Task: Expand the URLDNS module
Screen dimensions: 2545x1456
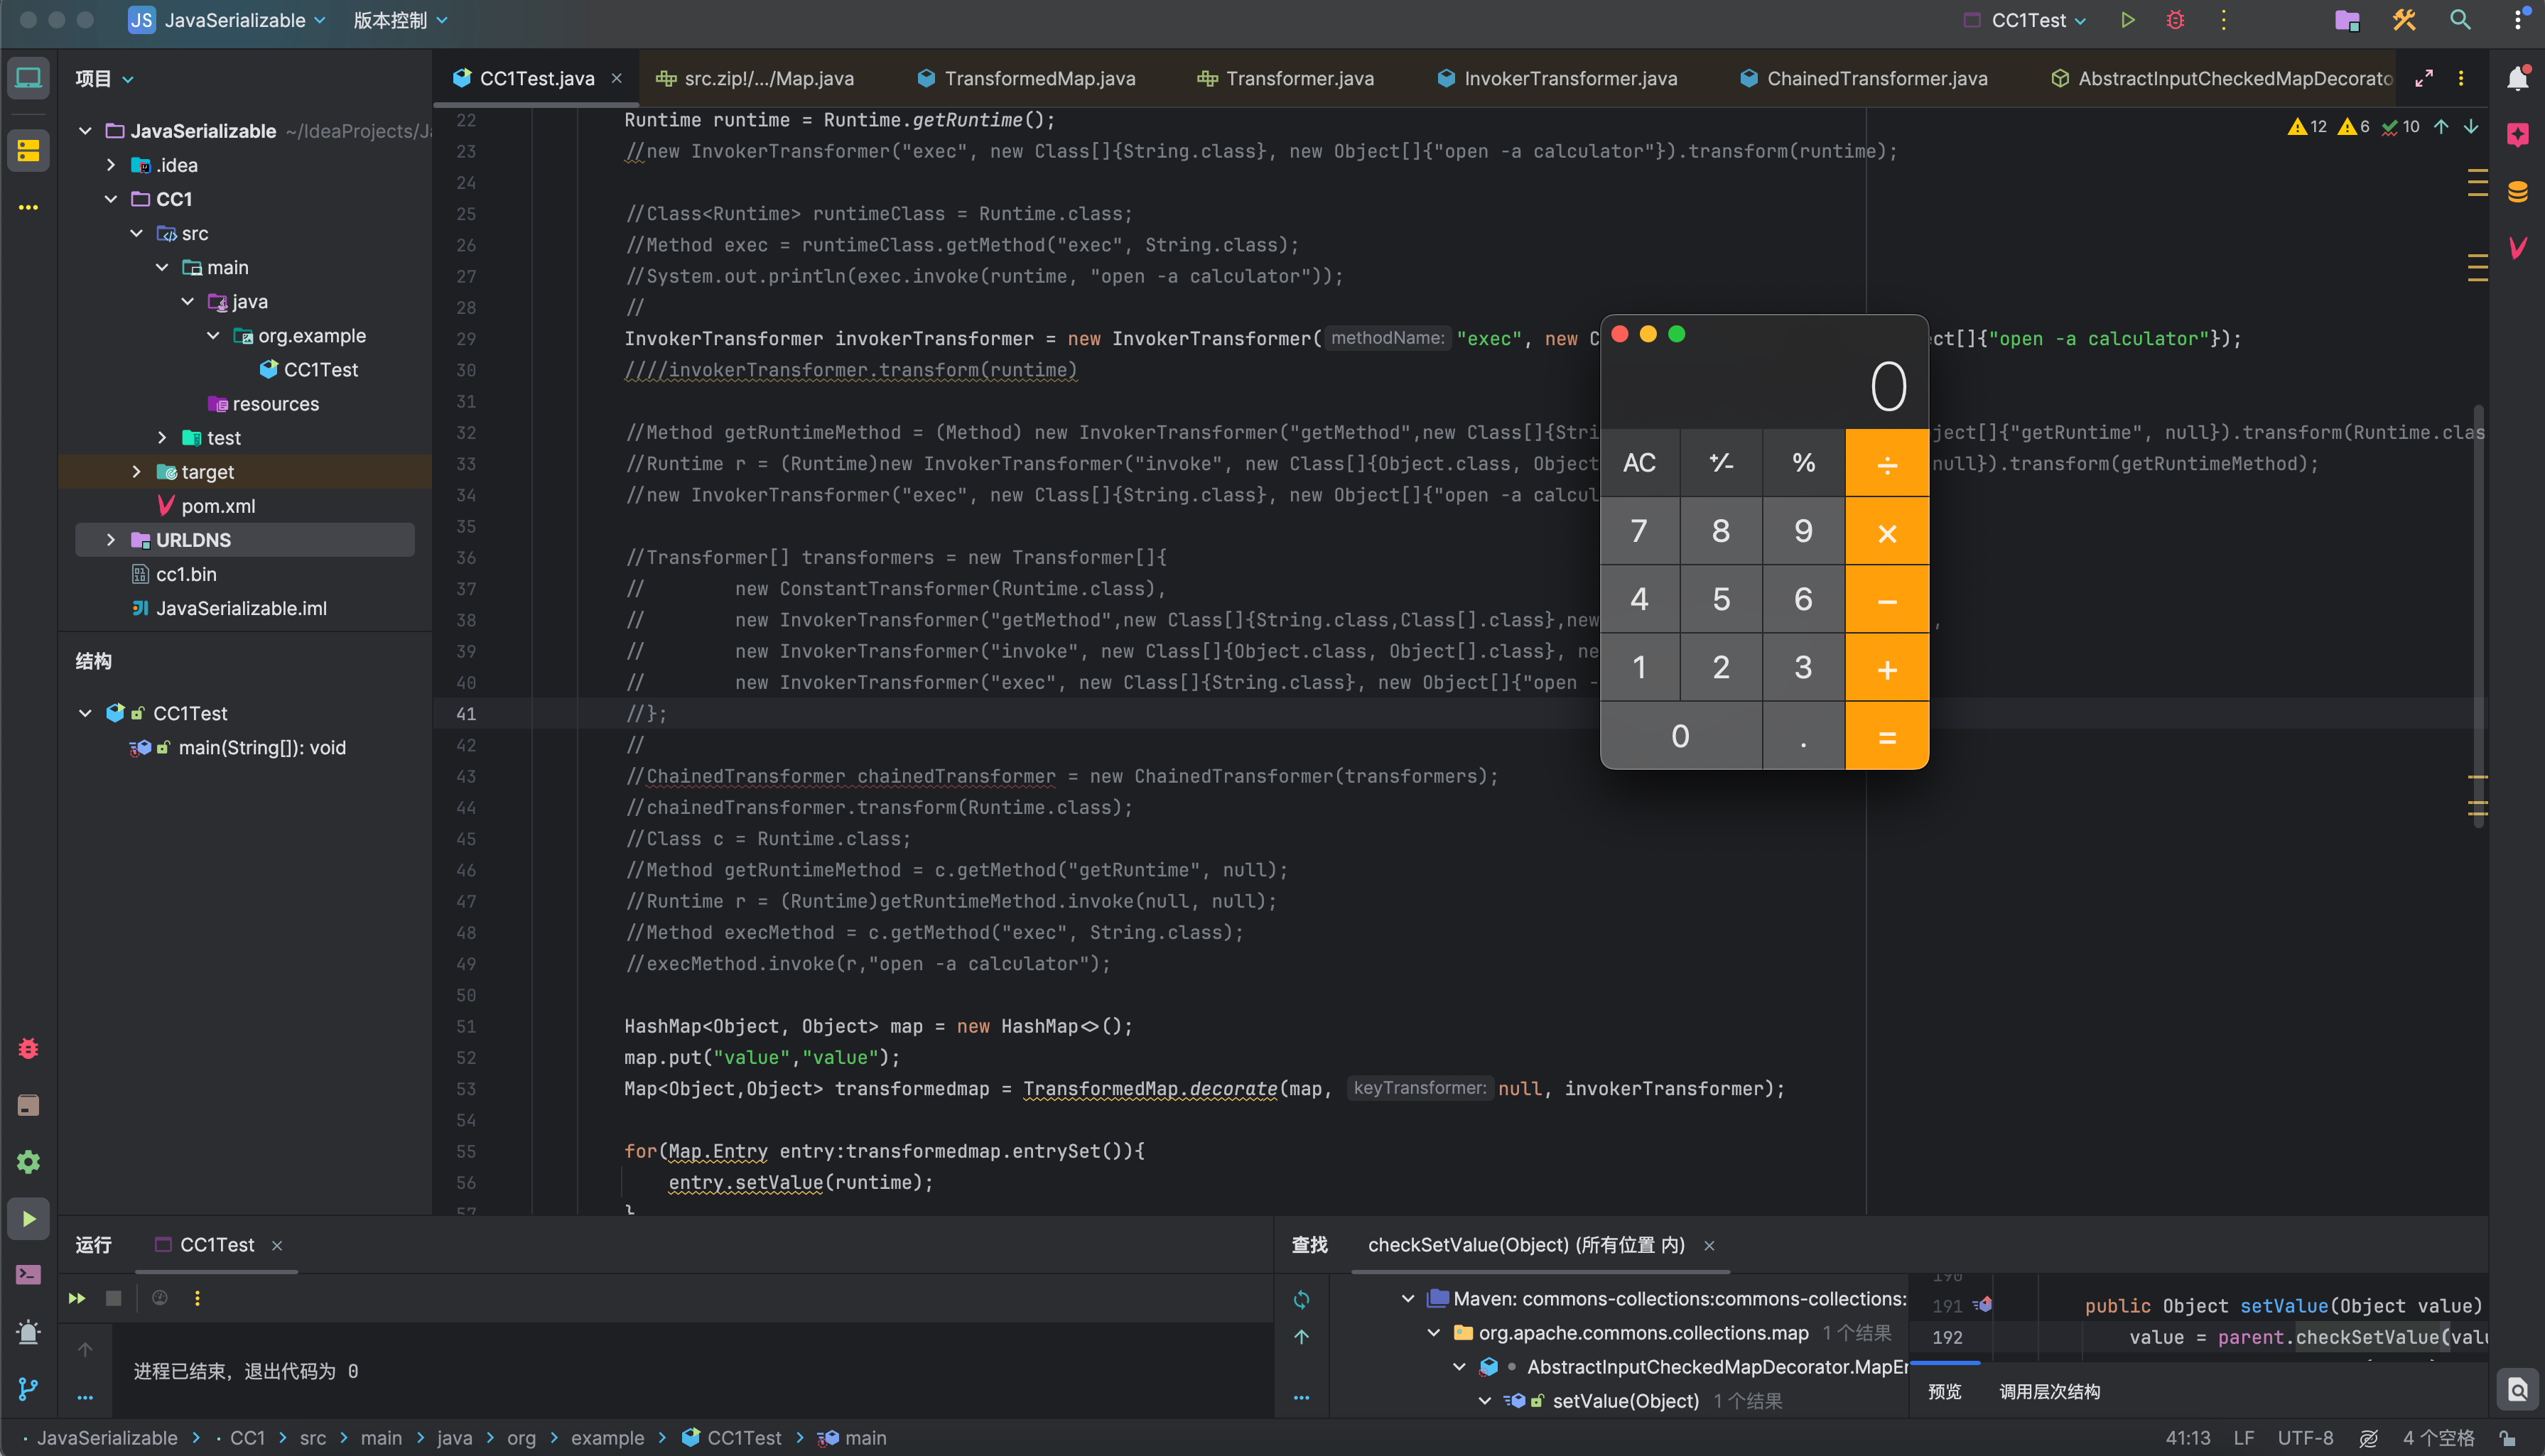Action: coord(111,540)
